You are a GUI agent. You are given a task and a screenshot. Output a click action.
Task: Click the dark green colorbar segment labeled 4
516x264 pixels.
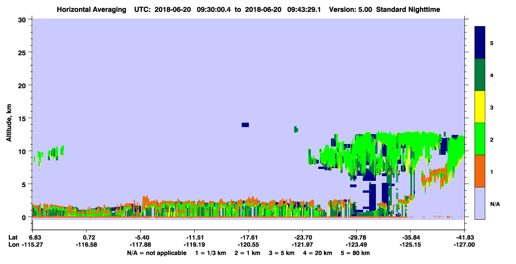click(480, 75)
